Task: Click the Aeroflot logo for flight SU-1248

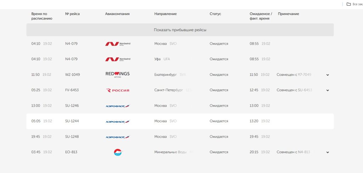Action: pos(118,137)
